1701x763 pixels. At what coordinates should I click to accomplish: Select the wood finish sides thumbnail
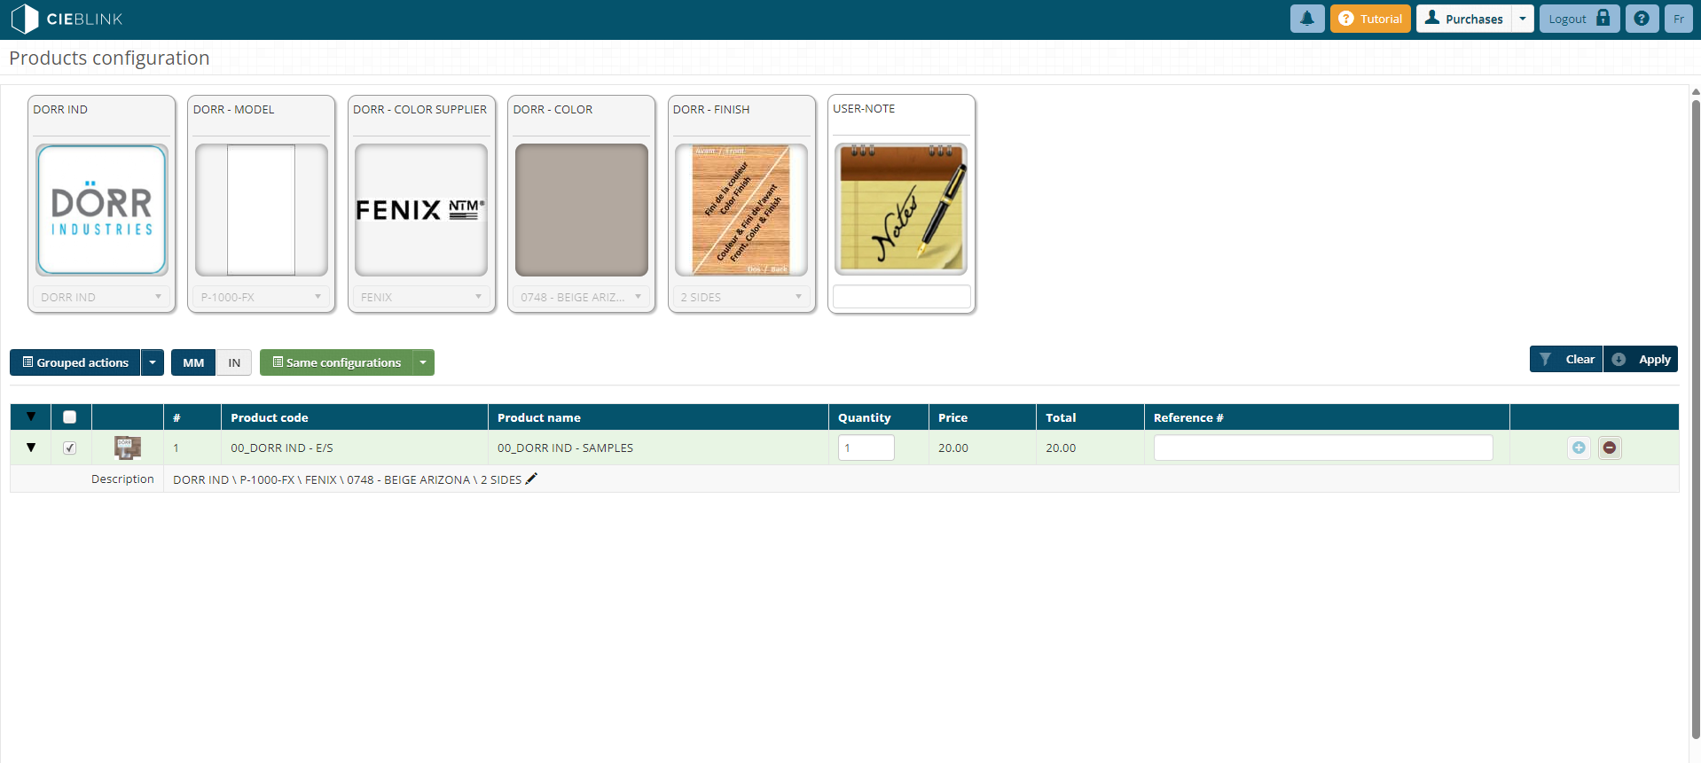point(741,210)
